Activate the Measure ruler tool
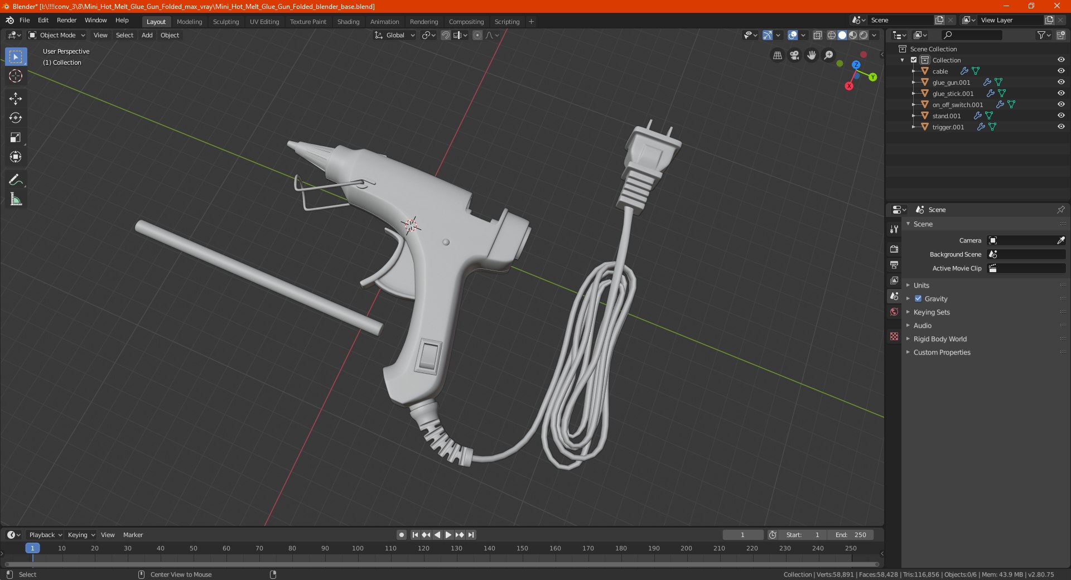Viewport: 1071px width, 580px height. [16, 199]
